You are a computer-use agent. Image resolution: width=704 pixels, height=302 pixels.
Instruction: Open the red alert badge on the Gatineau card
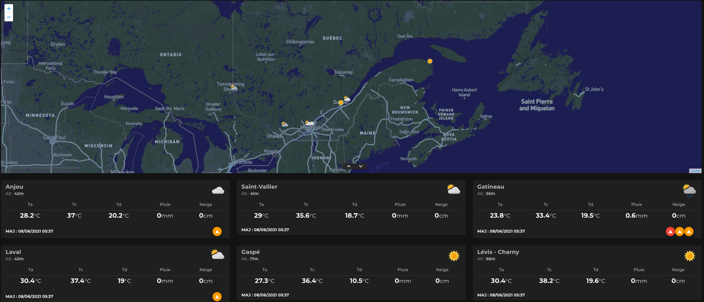(670, 231)
